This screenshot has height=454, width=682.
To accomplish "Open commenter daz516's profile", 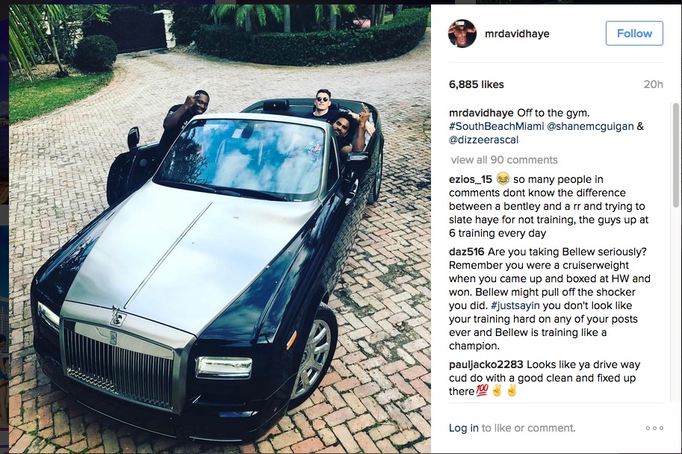I will tap(466, 252).
